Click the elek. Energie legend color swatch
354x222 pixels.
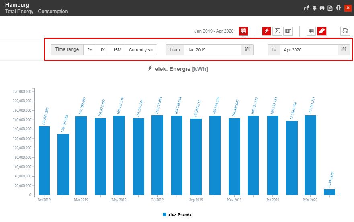(x=165, y=215)
